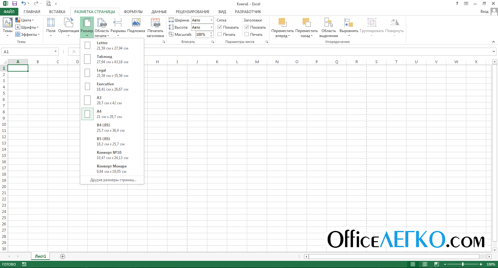Expand the formula bar
This screenshot has height=268, width=498.
click(x=494, y=52)
